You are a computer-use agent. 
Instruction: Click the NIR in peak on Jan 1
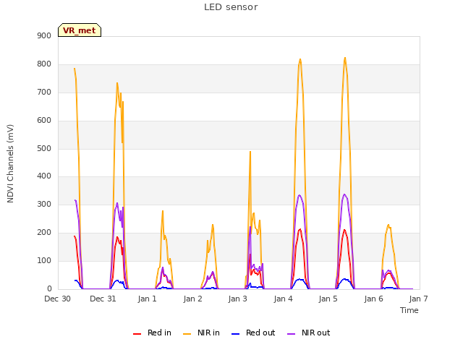[x=163, y=211]
